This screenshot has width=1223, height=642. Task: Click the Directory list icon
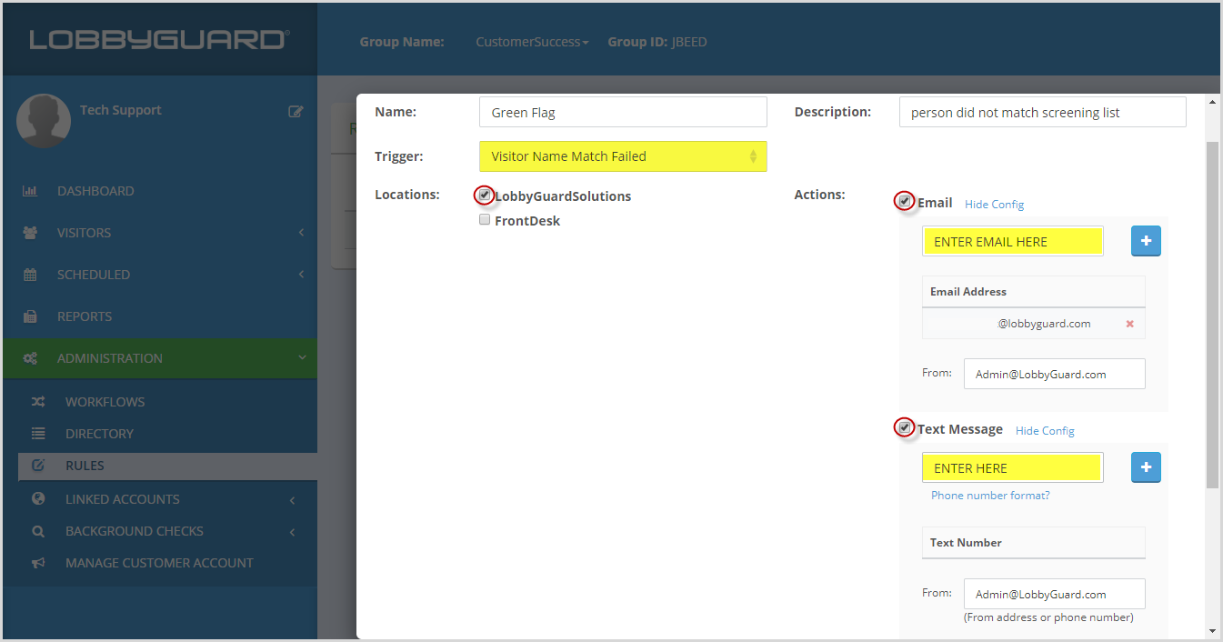point(38,434)
